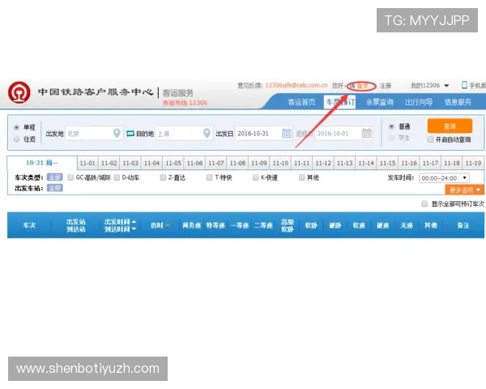The width and height of the screenshot is (486, 389).
Task: Click the 无座 column header
Action: (407, 225)
